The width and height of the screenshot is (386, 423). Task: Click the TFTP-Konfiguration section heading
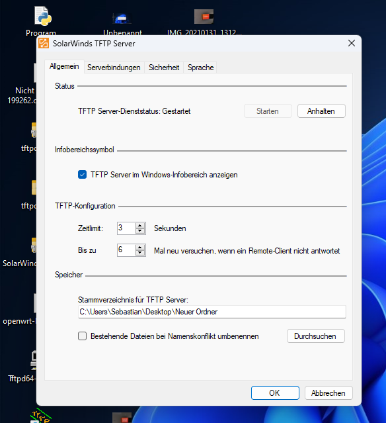85,206
